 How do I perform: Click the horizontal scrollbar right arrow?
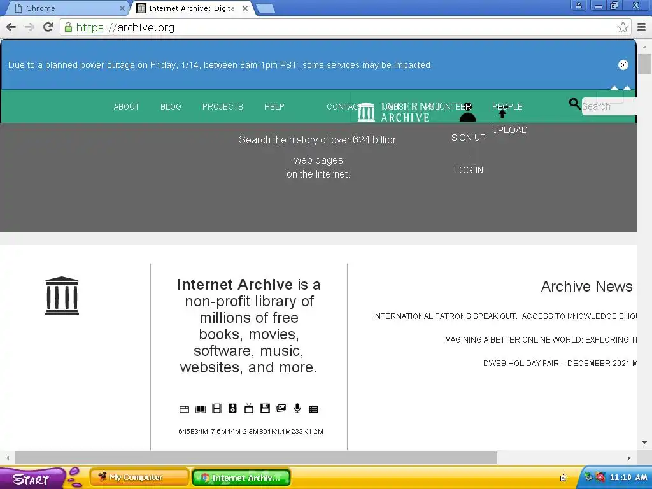[628, 458]
